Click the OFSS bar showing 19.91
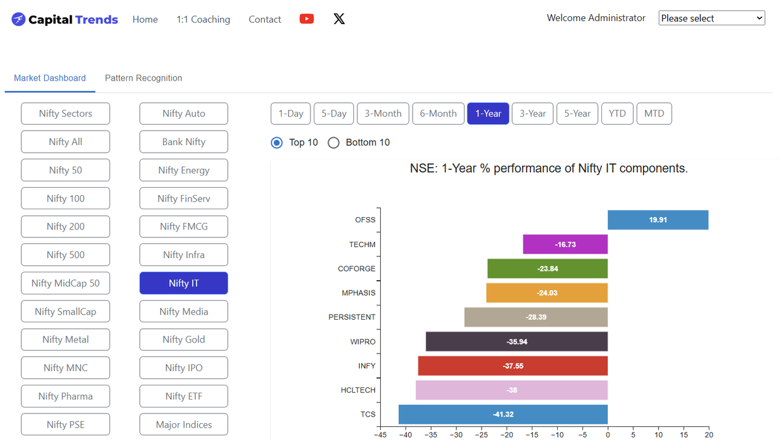 (x=658, y=220)
